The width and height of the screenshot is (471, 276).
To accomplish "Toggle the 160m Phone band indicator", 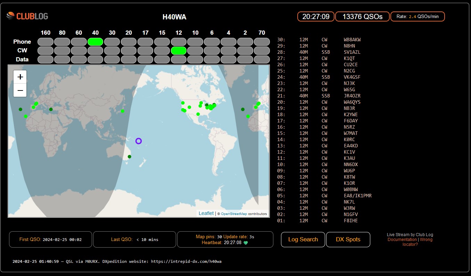I will click(46, 42).
